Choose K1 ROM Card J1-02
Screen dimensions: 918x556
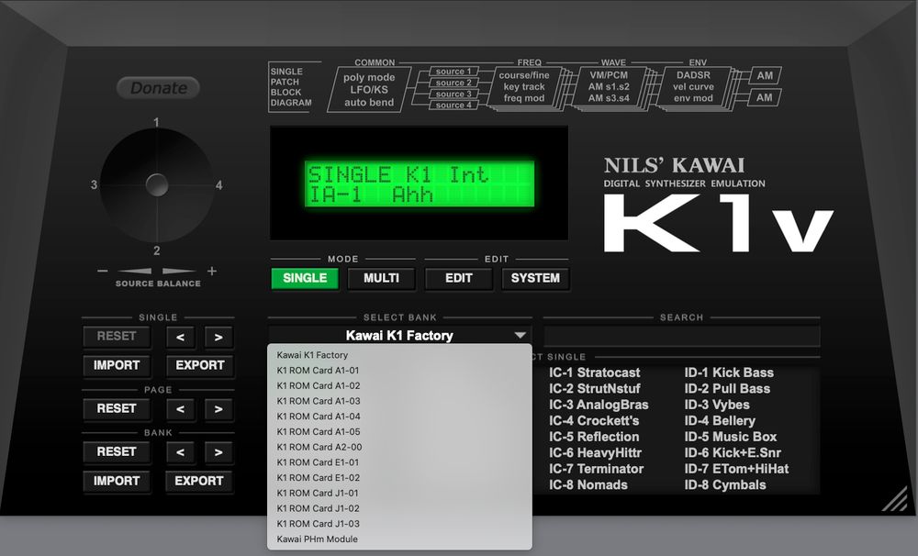pos(399,508)
